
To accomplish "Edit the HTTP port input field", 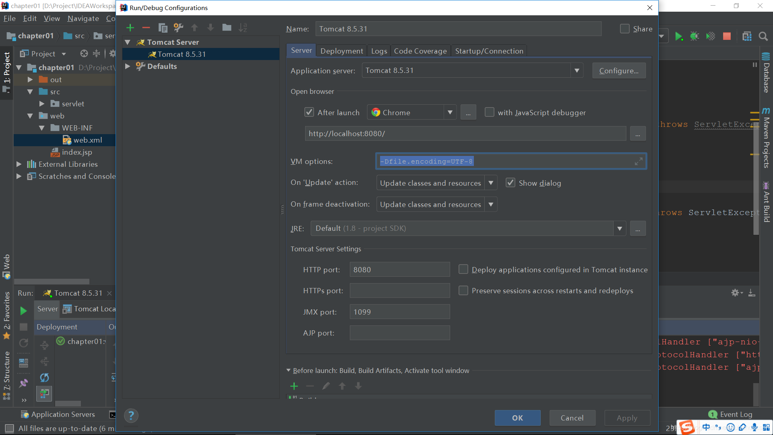I will [x=400, y=269].
